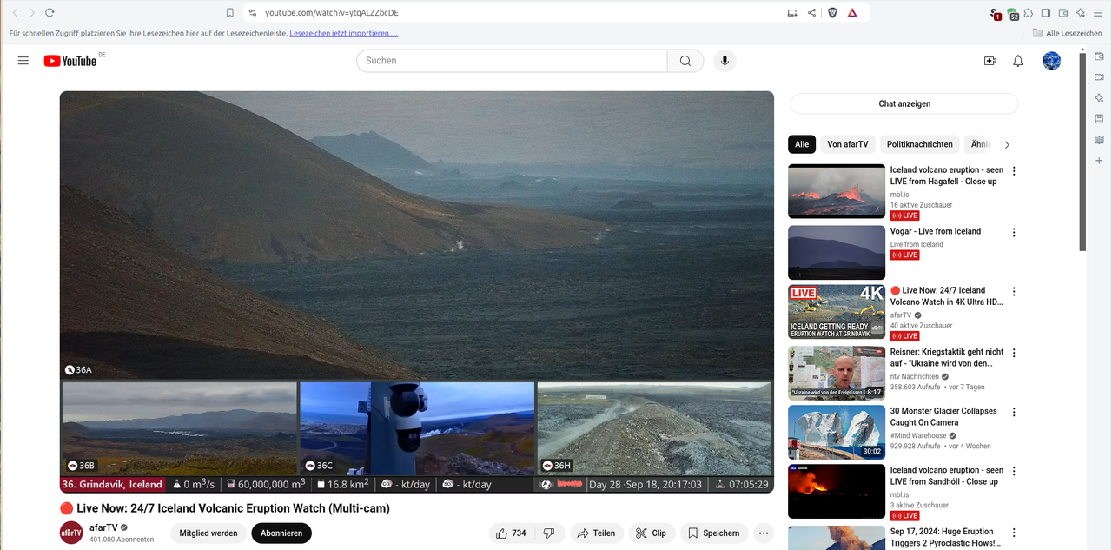The height and width of the screenshot is (550, 1112).
Task: Open the ntv Nachrichten channel link
Action: click(x=914, y=376)
